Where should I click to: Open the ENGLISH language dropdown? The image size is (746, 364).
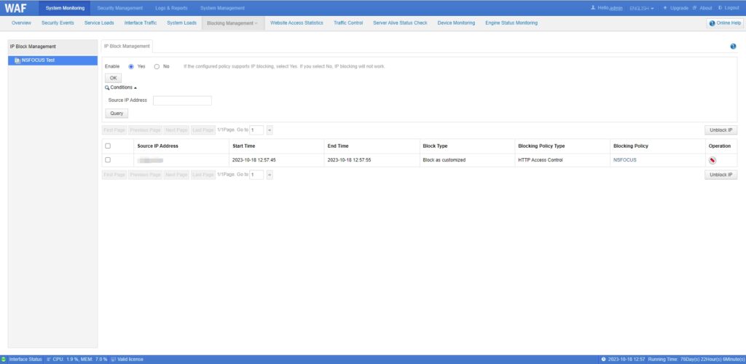(x=641, y=8)
